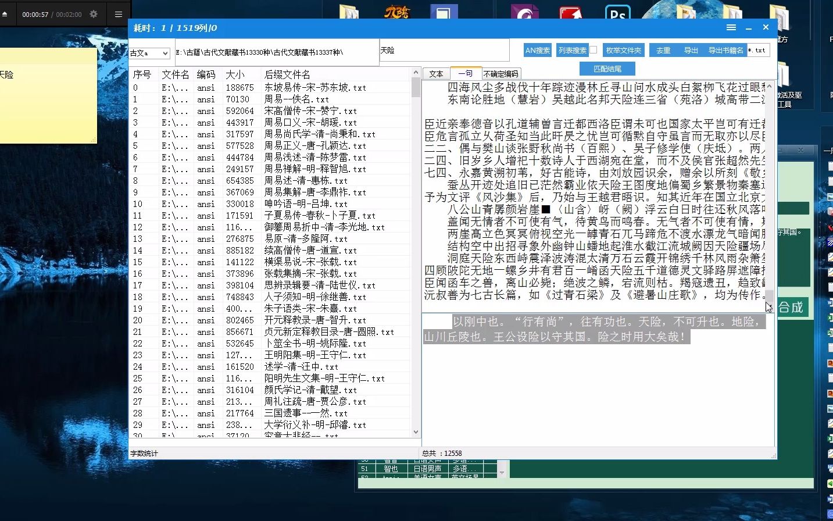The width and height of the screenshot is (833, 521).
Task: Click the 列表搜索 button
Action: click(573, 51)
